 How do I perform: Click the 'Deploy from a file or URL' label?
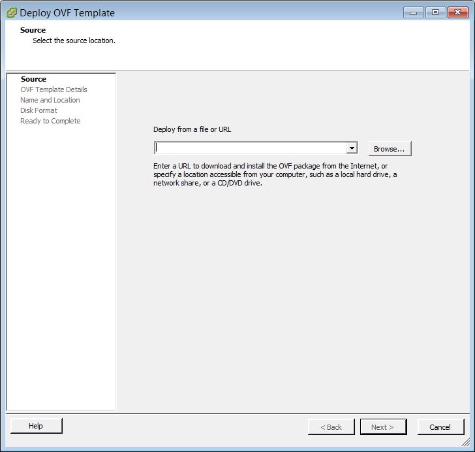pos(192,129)
